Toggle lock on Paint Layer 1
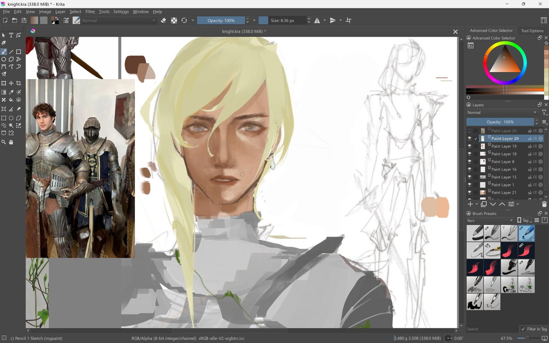 (x=530, y=185)
